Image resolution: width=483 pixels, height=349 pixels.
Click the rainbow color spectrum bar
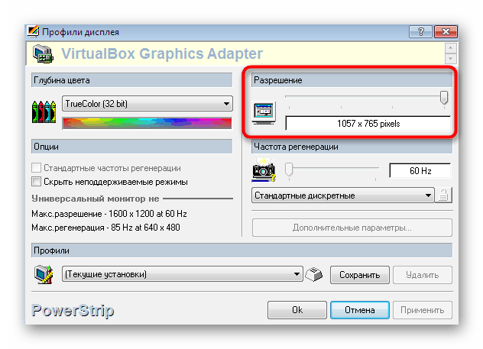[147, 123]
